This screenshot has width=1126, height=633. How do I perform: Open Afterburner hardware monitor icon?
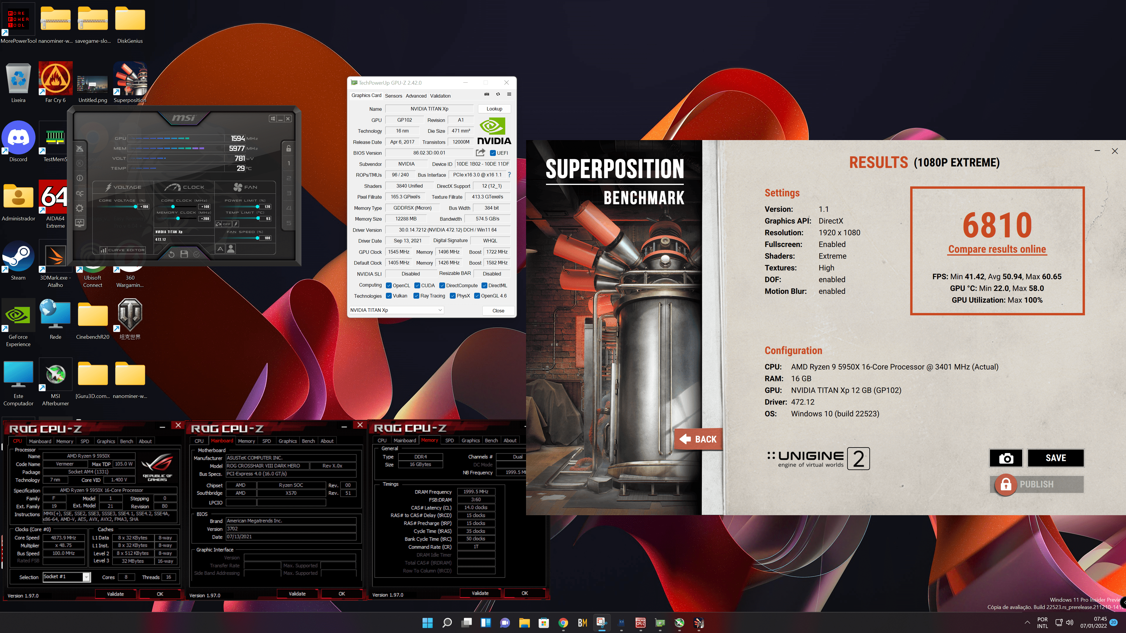pos(79,223)
